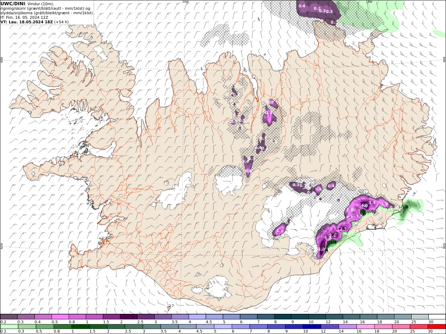Pick the purple 12 swatch in lower legend row
This screenshot has width=446, height=334.
(x=329, y=327)
